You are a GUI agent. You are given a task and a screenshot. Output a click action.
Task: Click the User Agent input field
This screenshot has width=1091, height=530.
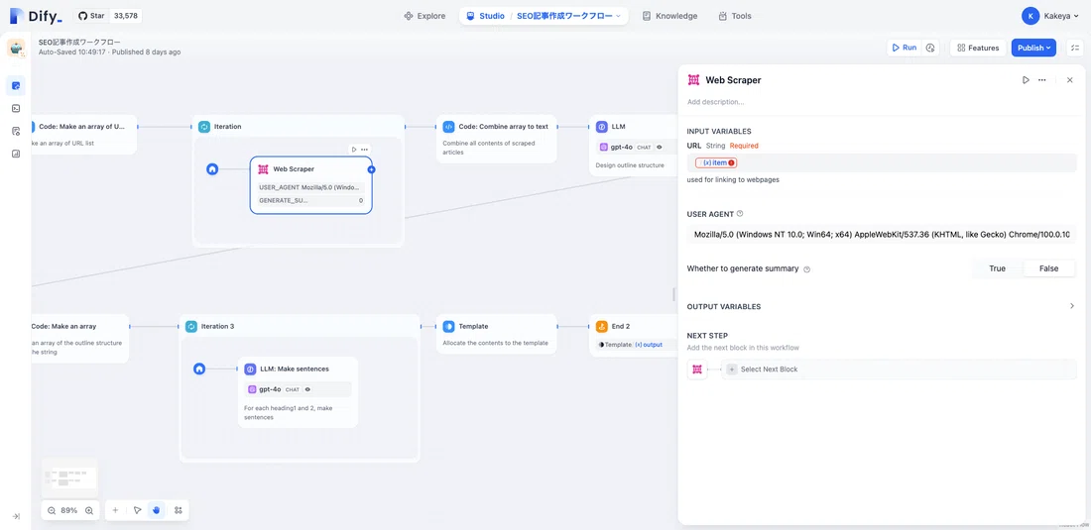coord(882,235)
